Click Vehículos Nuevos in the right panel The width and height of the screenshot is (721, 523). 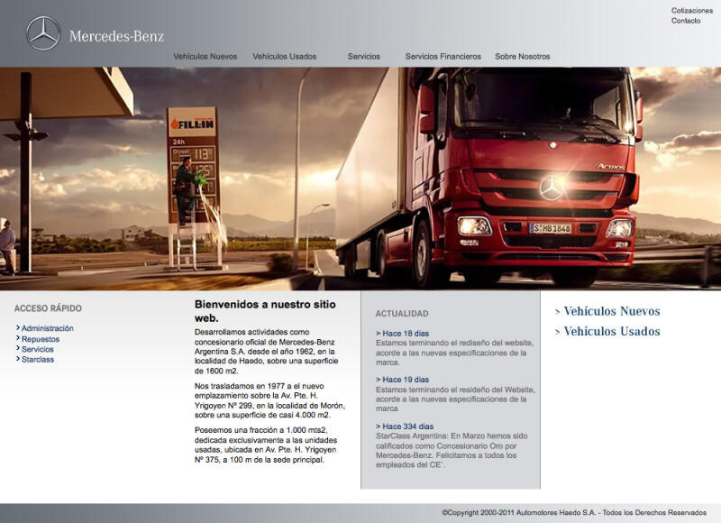tap(612, 310)
